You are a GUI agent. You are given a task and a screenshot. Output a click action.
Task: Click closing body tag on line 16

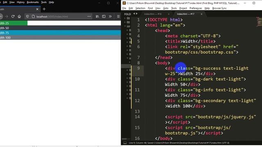[164, 138]
